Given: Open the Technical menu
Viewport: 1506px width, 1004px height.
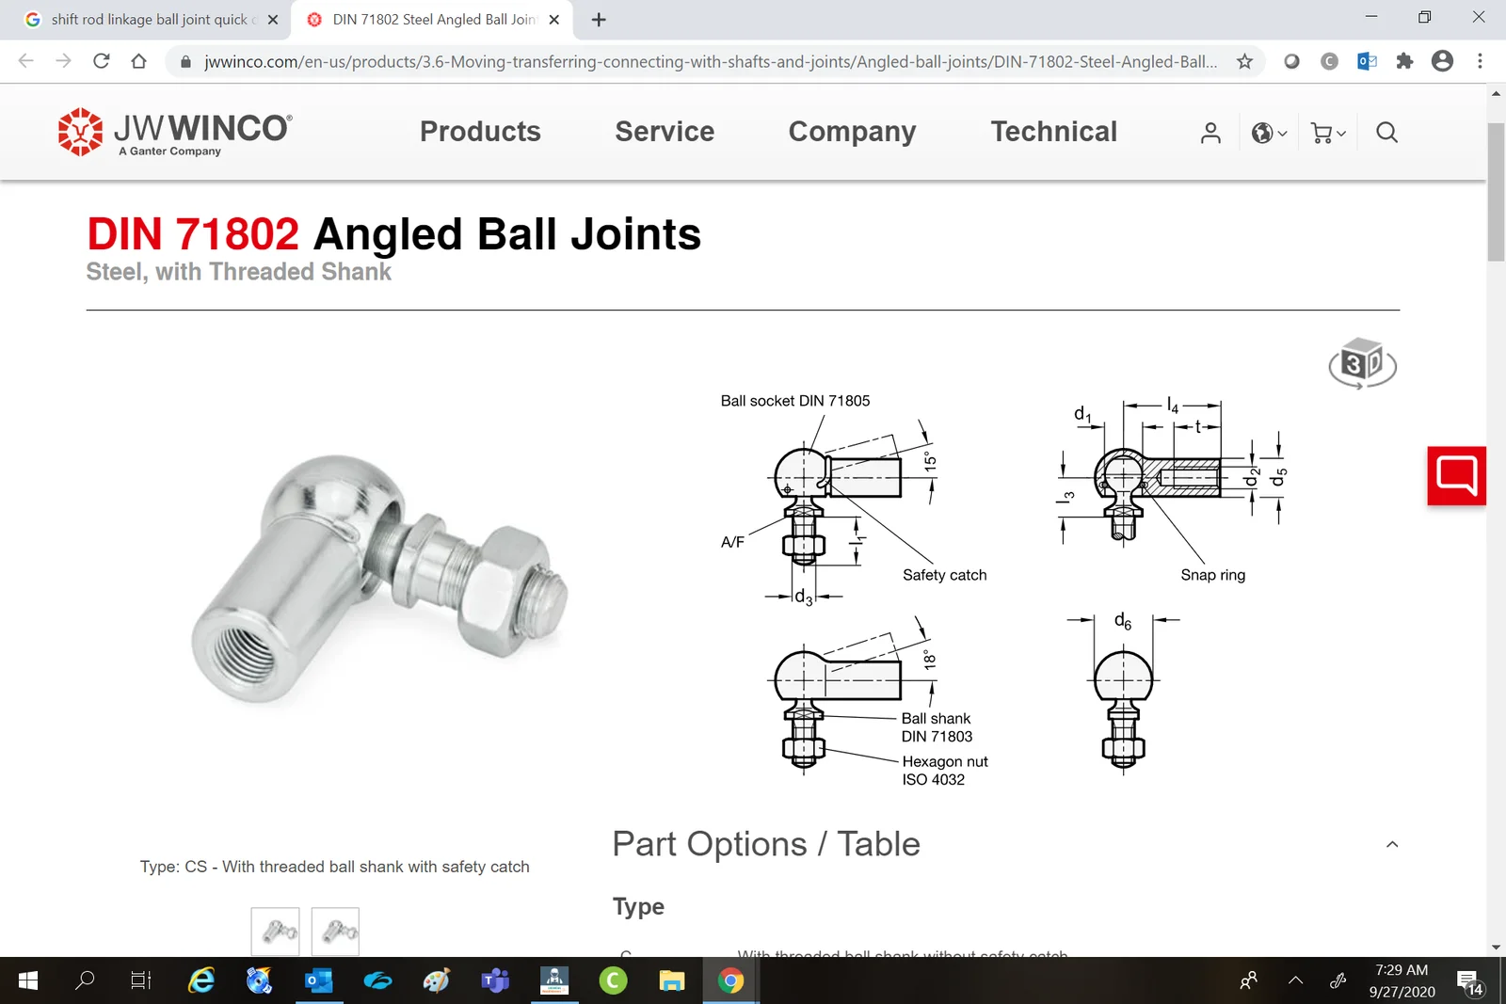Looking at the screenshot, I should 1053,132.
